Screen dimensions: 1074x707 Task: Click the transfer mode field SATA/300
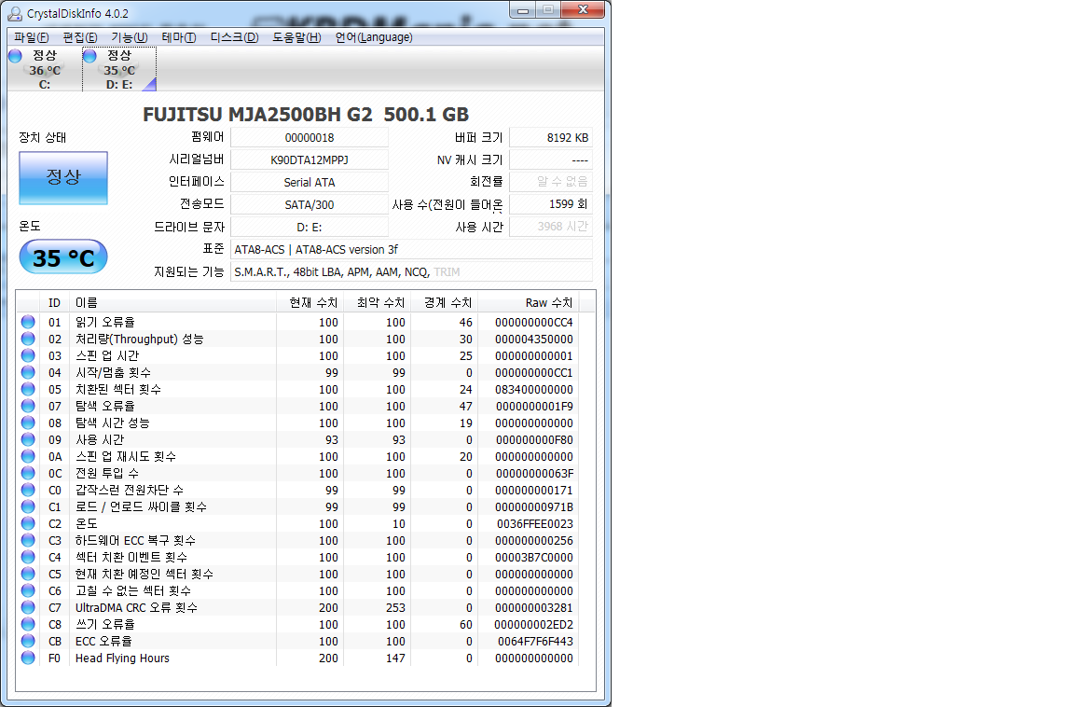pyautogui.click(x=310, y=204)
